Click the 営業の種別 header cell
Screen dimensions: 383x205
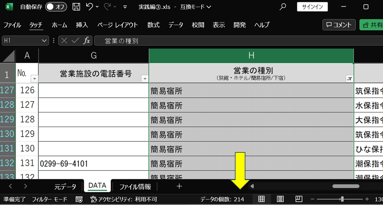coord(251,73)
